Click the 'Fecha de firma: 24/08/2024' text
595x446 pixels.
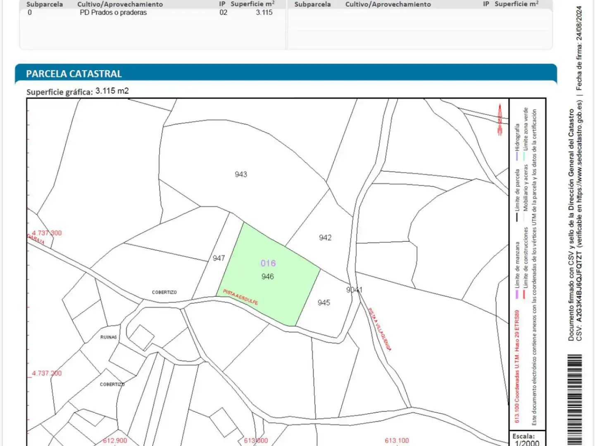(579, 48)
